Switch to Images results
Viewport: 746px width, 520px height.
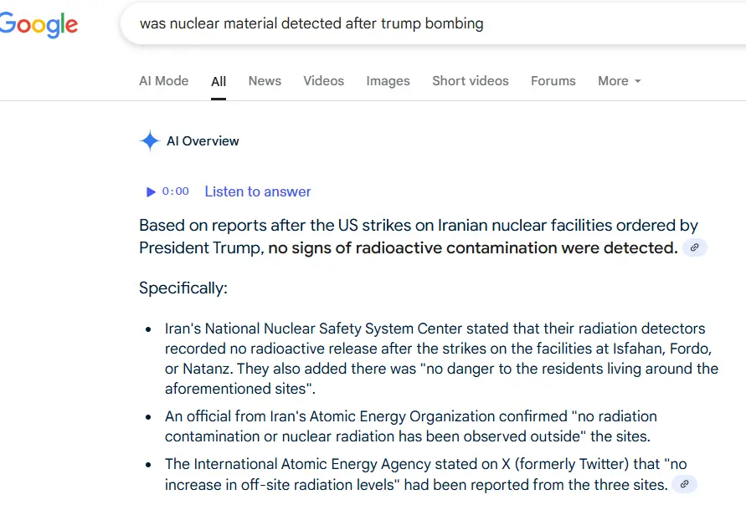pos(388,81)
